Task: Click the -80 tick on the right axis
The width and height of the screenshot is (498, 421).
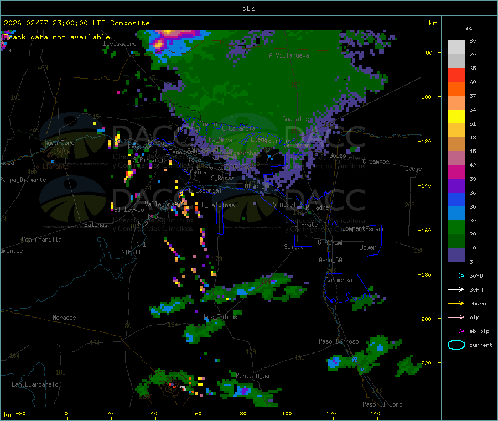Action: [x=427, y=53]
